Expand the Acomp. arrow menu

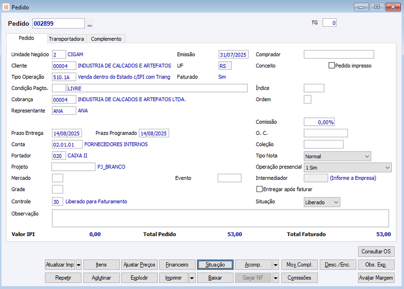pyautogui.click(x=275, y=265)
